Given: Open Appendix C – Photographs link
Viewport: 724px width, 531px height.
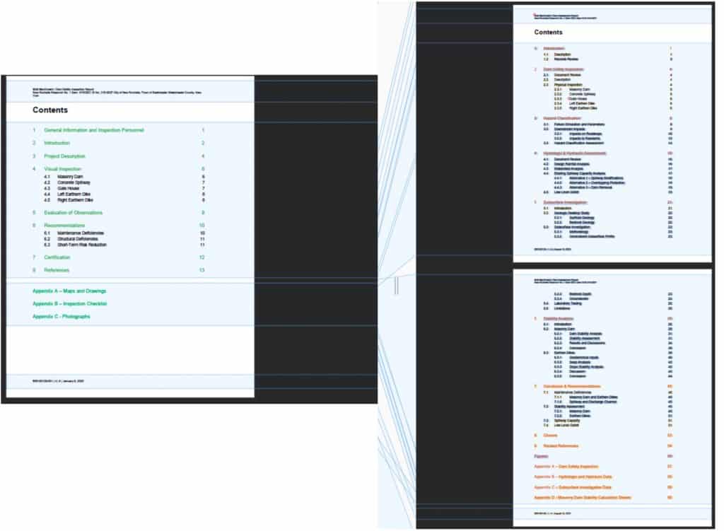Looking at the screenshot, I should tap(62, 317).
